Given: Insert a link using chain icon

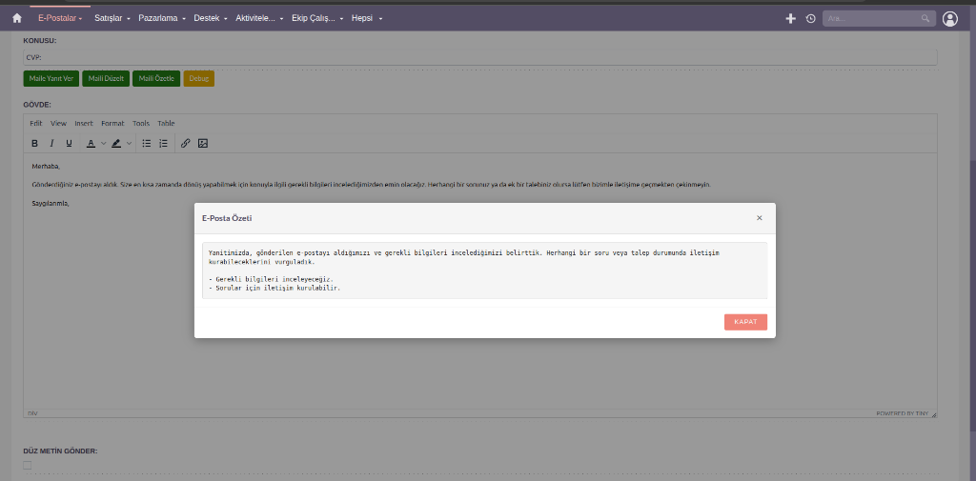Looking at the screenshot, I should 186,143.
